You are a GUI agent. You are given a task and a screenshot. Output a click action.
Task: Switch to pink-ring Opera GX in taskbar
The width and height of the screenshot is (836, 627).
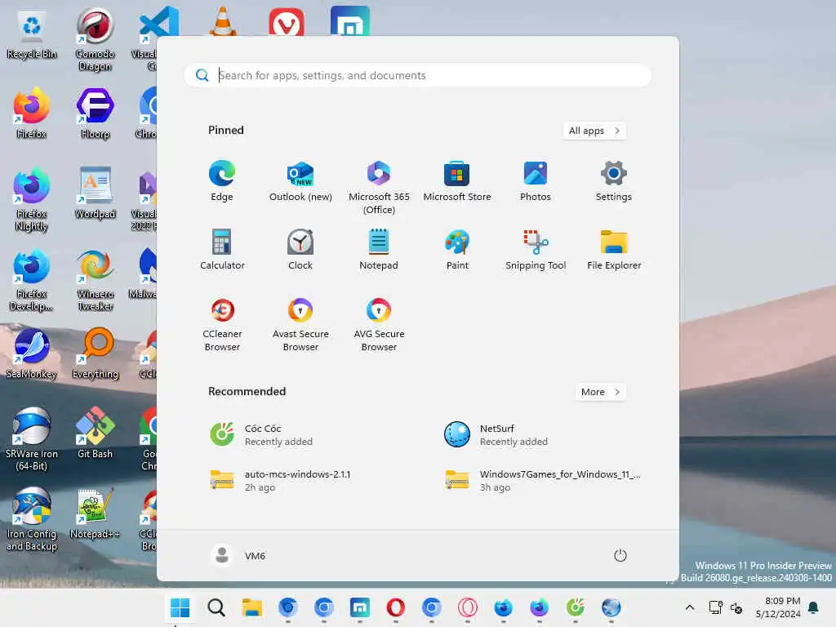click(468, 607)
